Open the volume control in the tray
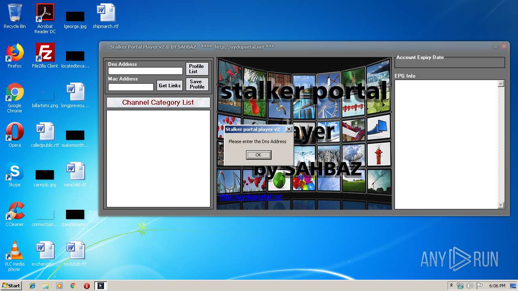This screenshot has width=518, height=291. coord(470,286)
